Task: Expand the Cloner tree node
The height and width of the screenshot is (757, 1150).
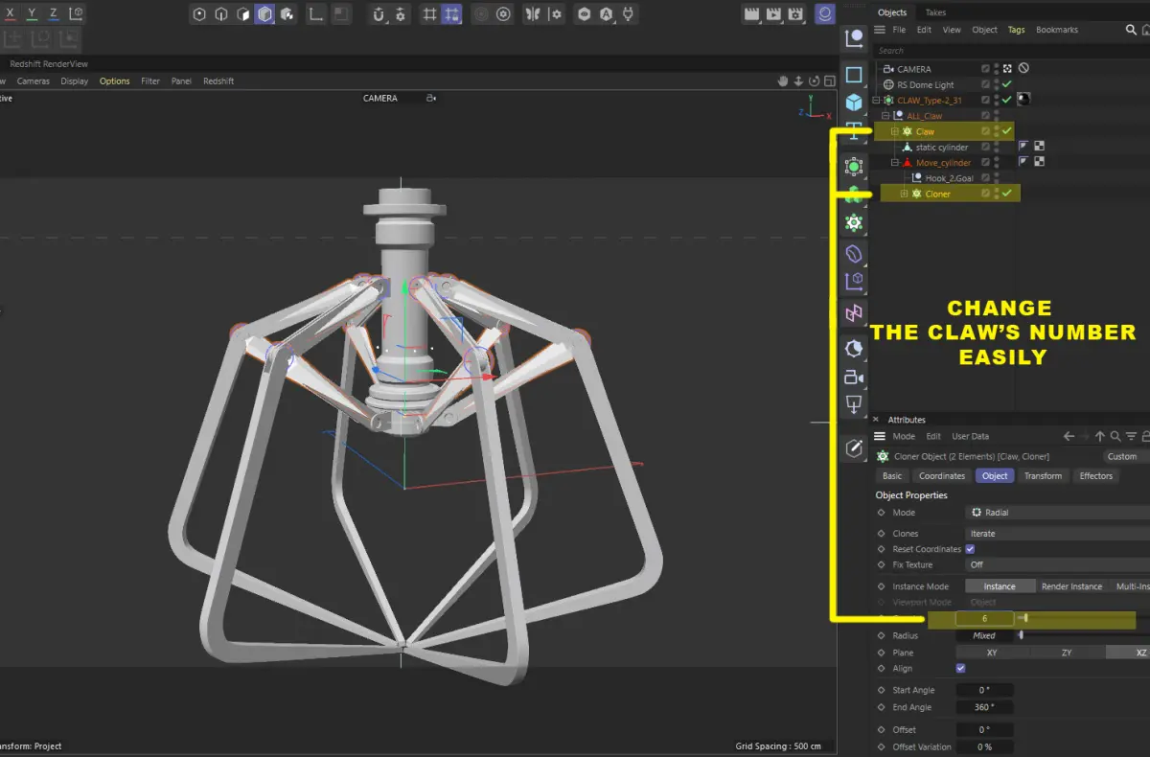Action: (x=903, y=194)
